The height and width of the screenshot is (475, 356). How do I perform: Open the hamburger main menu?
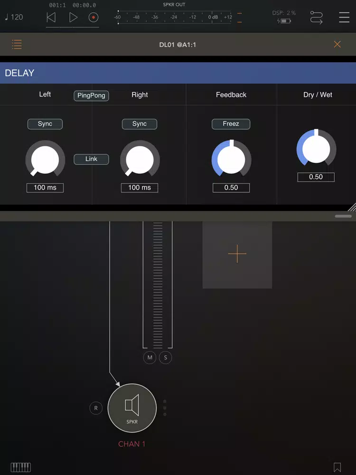point(344,17)
